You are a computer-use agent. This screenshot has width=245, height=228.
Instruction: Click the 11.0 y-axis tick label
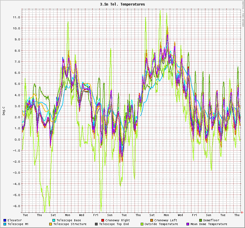16,17
